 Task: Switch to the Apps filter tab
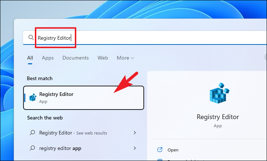click(48, 58)
